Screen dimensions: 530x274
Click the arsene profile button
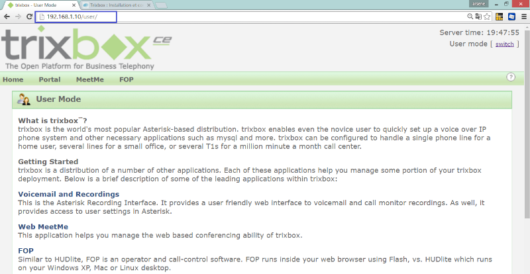pyautogui.click(x=478, y=4)
